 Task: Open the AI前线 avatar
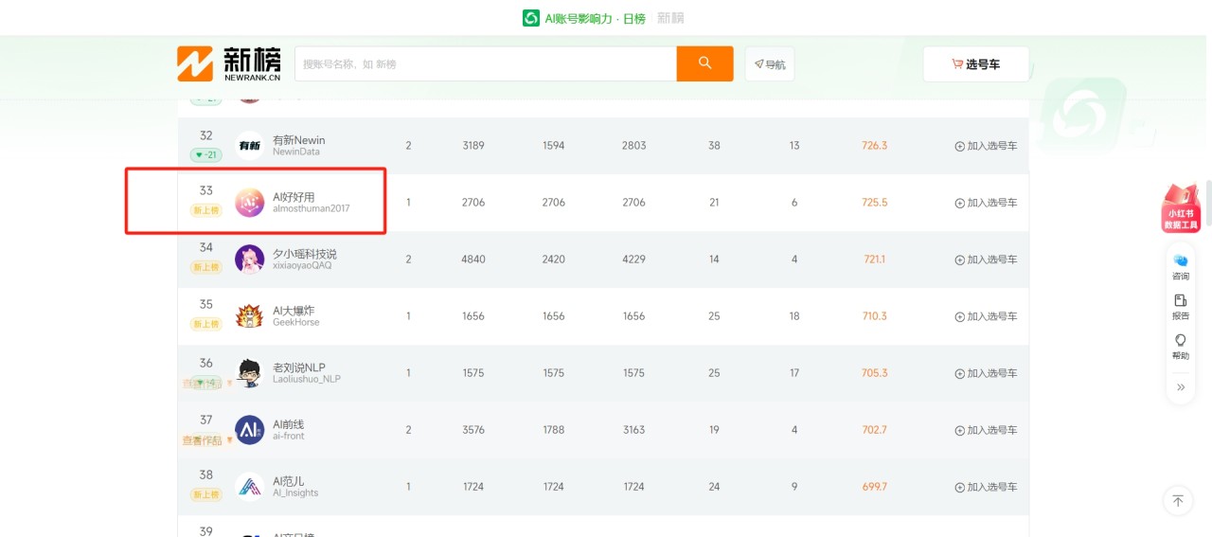pyautogui.click(x=249, y=430)
